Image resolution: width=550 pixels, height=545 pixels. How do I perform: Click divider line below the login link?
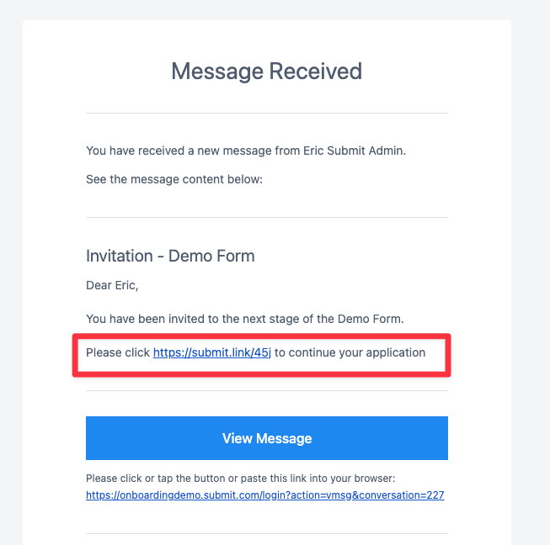[x=267, y=534]
